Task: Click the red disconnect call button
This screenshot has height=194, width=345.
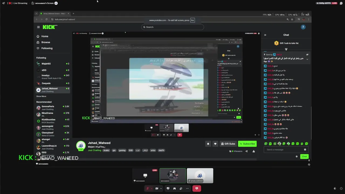Action: 196,188
